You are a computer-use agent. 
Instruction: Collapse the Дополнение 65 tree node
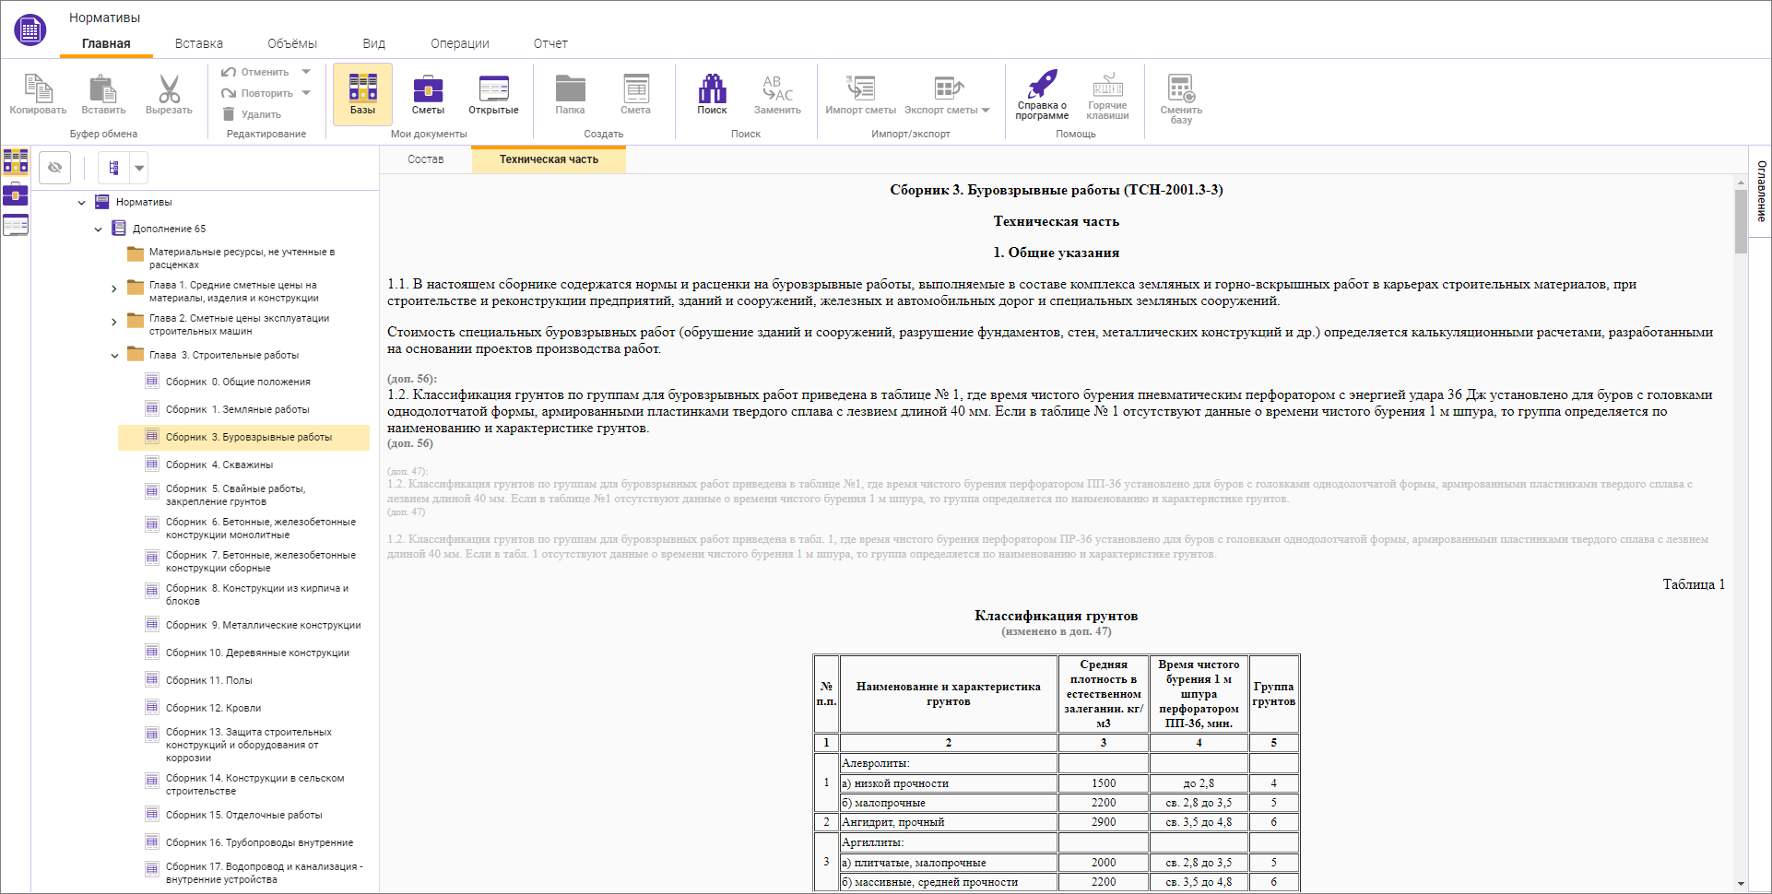click(99, 229)
